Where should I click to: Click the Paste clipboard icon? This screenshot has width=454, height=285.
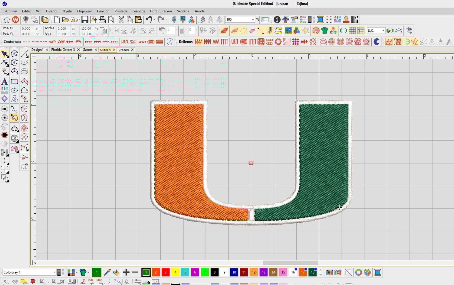pos(139,20)
